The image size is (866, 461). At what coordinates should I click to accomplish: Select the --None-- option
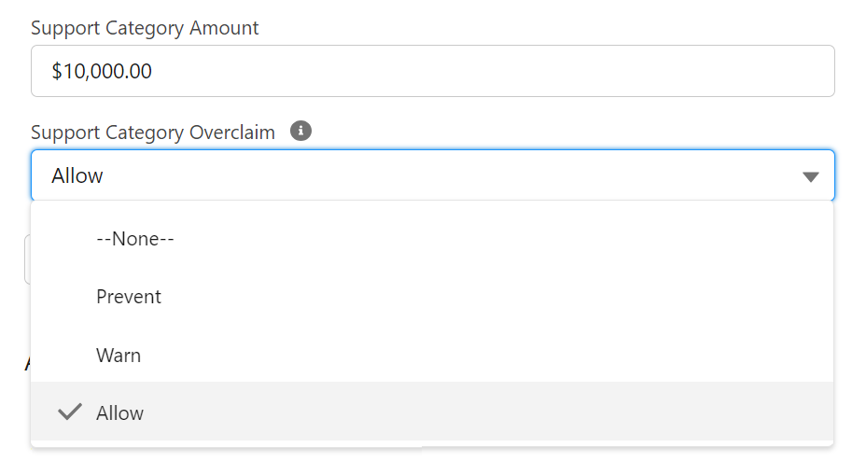[432, 239]
